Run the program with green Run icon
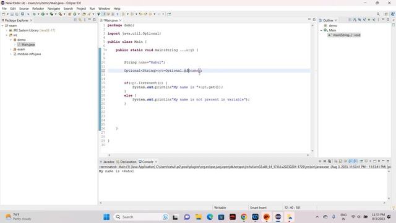Screen dimensions: 396x223 [x=43, y=14]
